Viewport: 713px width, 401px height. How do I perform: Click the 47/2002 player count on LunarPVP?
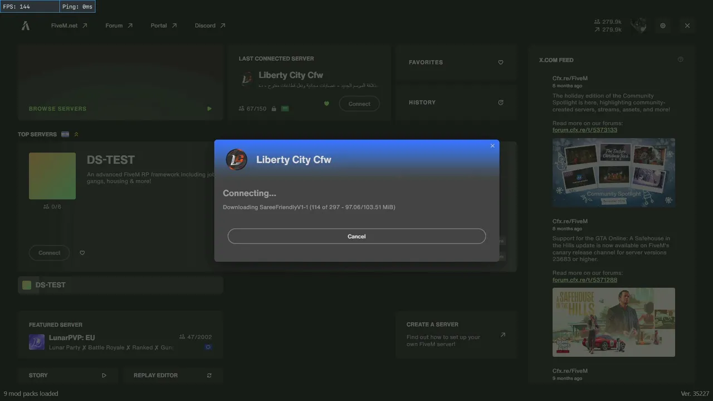click(196, 337)
